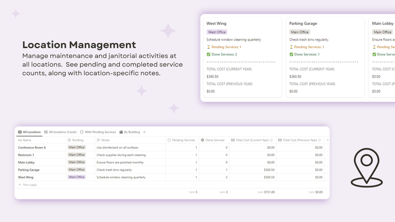Select note 'Ensure floors are polished monthly'
This screenshot has height=222, width=395.
(x=120, y=162)
